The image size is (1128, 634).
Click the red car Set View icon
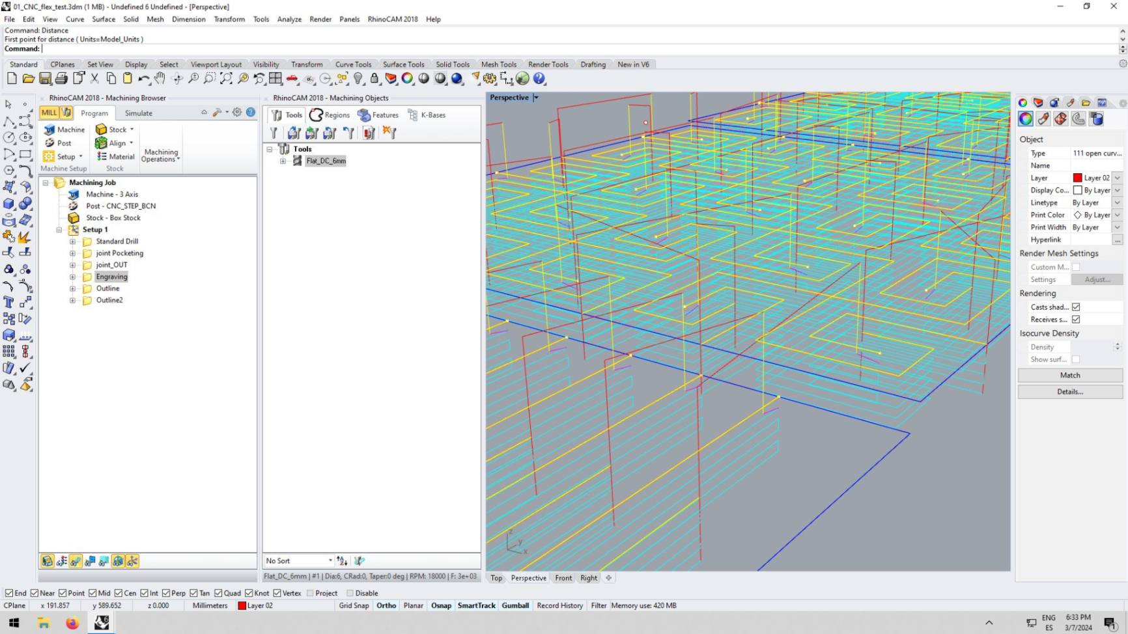click(292, 79)
